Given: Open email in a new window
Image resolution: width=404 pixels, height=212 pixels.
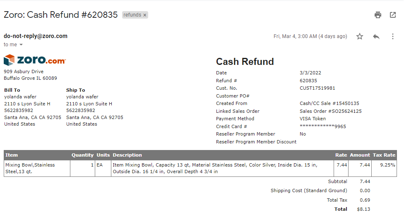Looking at the screenshot, I should point(393,15).
